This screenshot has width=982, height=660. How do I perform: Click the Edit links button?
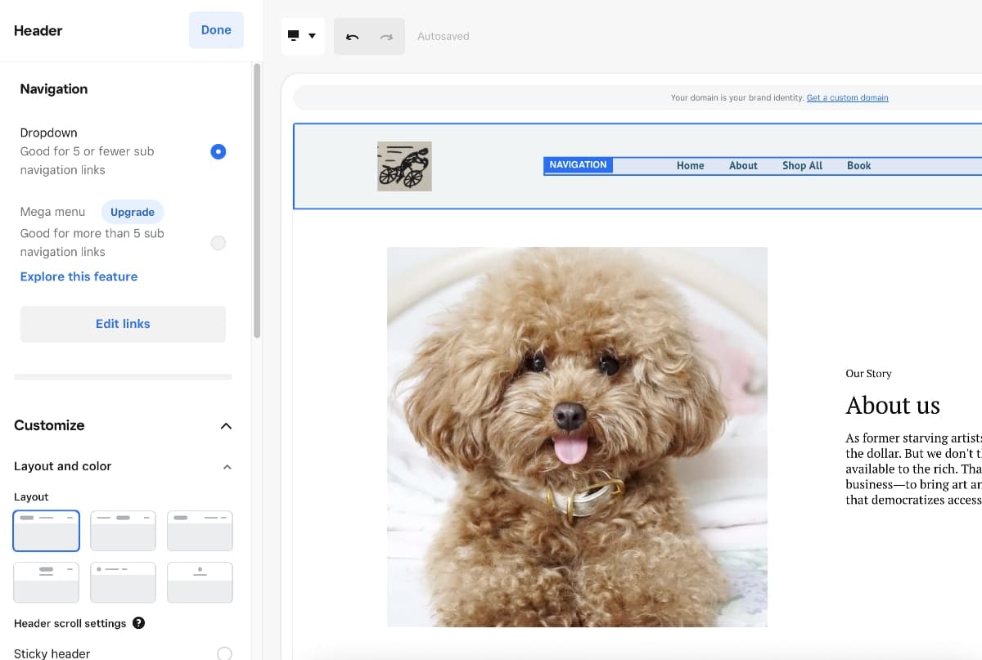click(123, 324)
